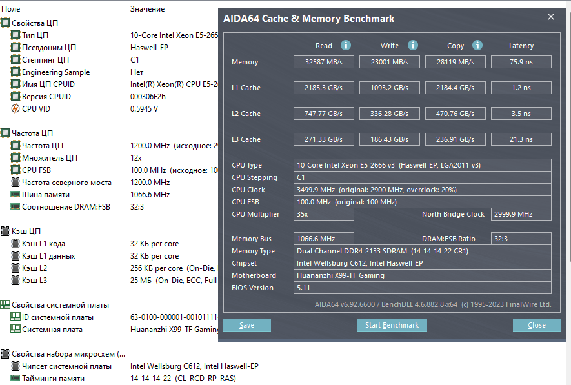Select L3 Cache read value 271.33 GB/s
Viewport: 571px width, 385px height.
pyautogui.click(x=324, y=139)
